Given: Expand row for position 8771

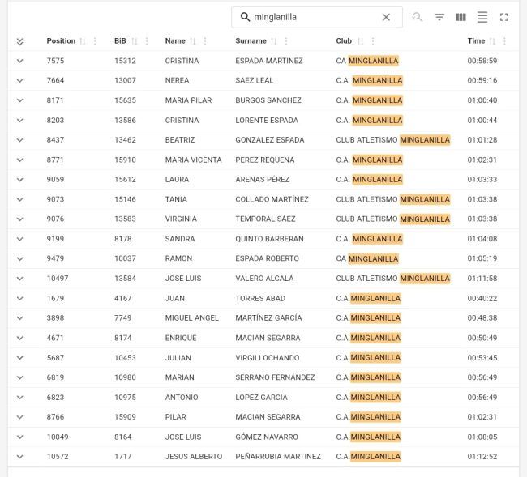Looking at the screenshot, I should 19,160.
